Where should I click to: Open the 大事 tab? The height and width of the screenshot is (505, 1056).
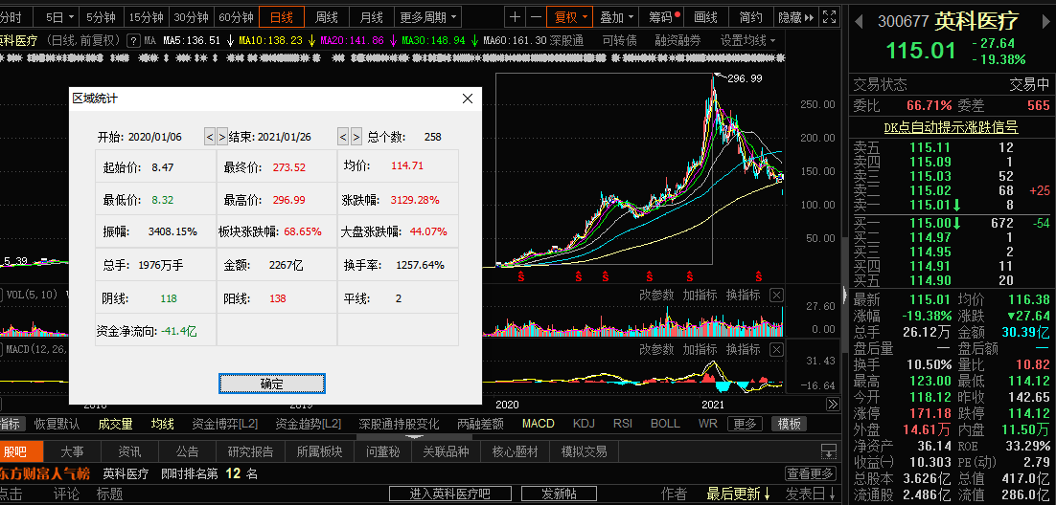click(72, 451)
